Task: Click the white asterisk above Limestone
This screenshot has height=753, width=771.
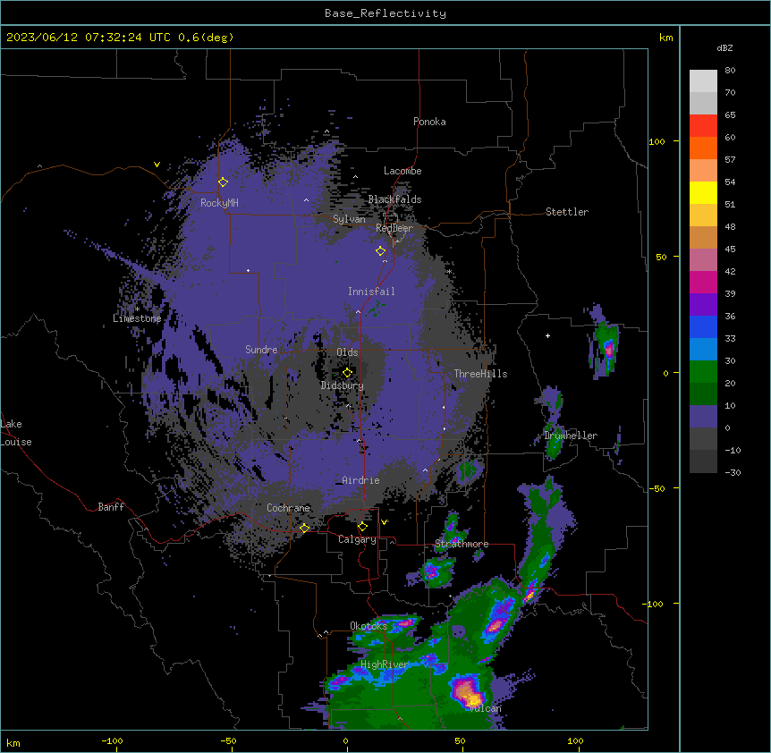Action: 137,309
